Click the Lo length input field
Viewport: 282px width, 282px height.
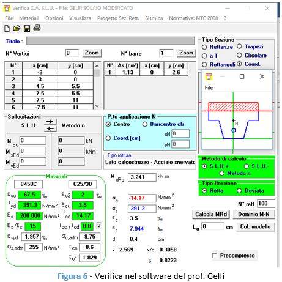pos(213,226)
